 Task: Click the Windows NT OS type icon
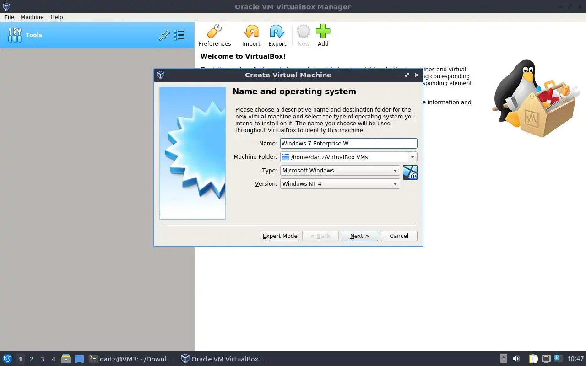click(x=410, y=172)
